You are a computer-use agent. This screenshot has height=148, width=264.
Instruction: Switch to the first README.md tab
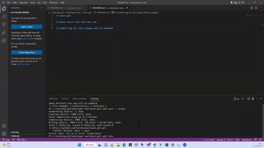[x=66, y=8]
